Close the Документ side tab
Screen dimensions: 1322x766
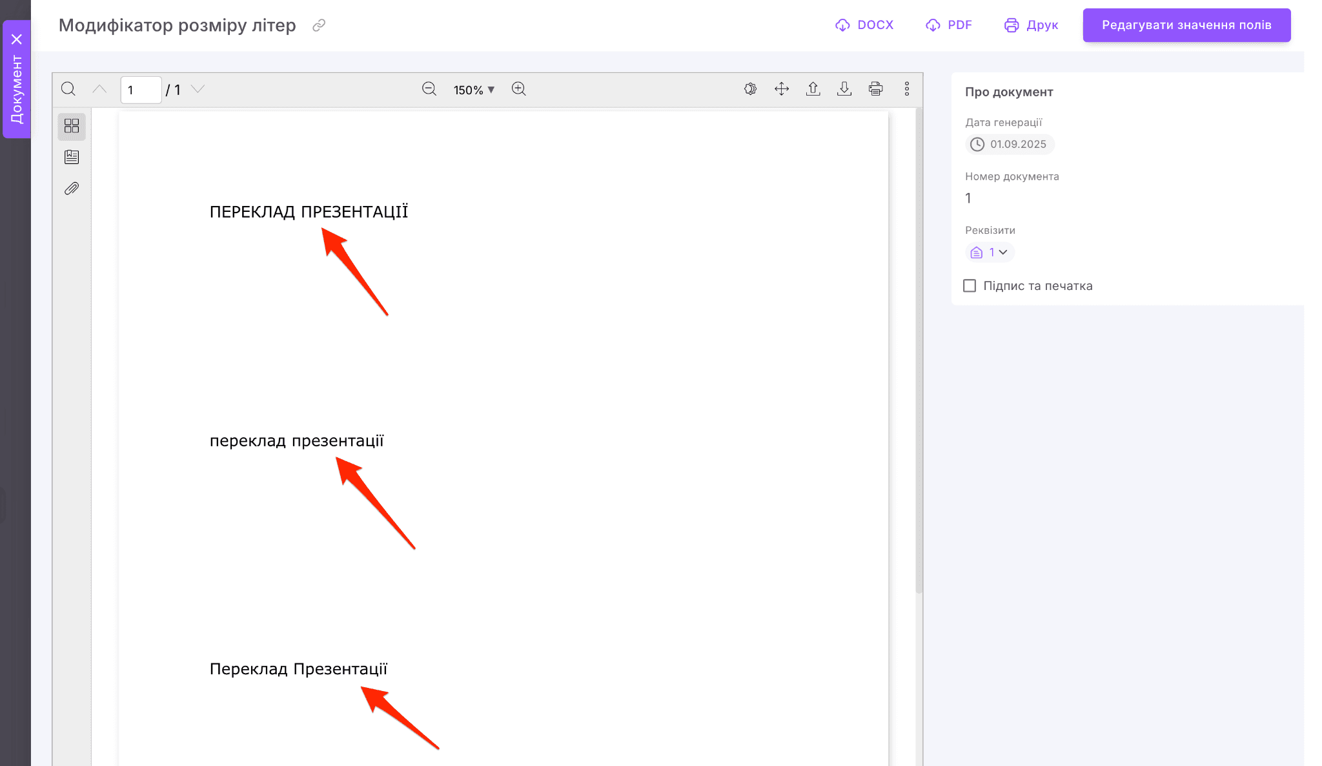click(17, 39)
